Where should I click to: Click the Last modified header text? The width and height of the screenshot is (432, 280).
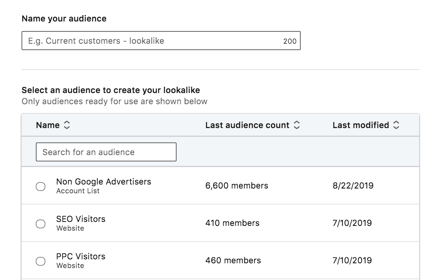[x=361, y=125]
